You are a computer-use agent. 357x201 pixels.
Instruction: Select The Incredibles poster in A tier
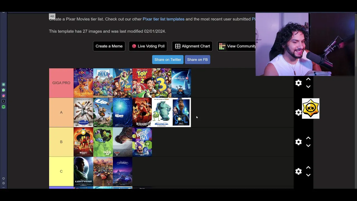[142, 113]
